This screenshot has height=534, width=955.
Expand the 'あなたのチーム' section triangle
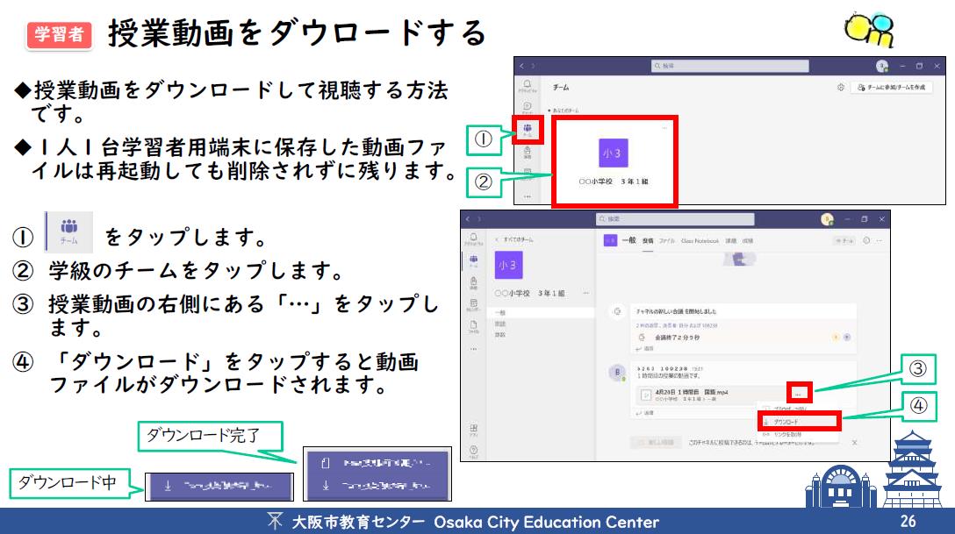(549, 110)
